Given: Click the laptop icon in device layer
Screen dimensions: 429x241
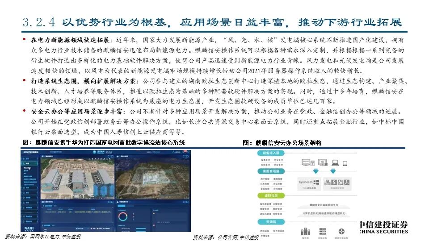Looking at the screenshot, I should 336,163.
